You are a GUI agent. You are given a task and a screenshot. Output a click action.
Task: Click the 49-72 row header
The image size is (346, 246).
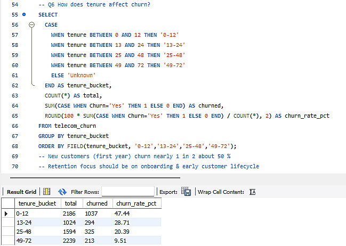click(8, 241)
